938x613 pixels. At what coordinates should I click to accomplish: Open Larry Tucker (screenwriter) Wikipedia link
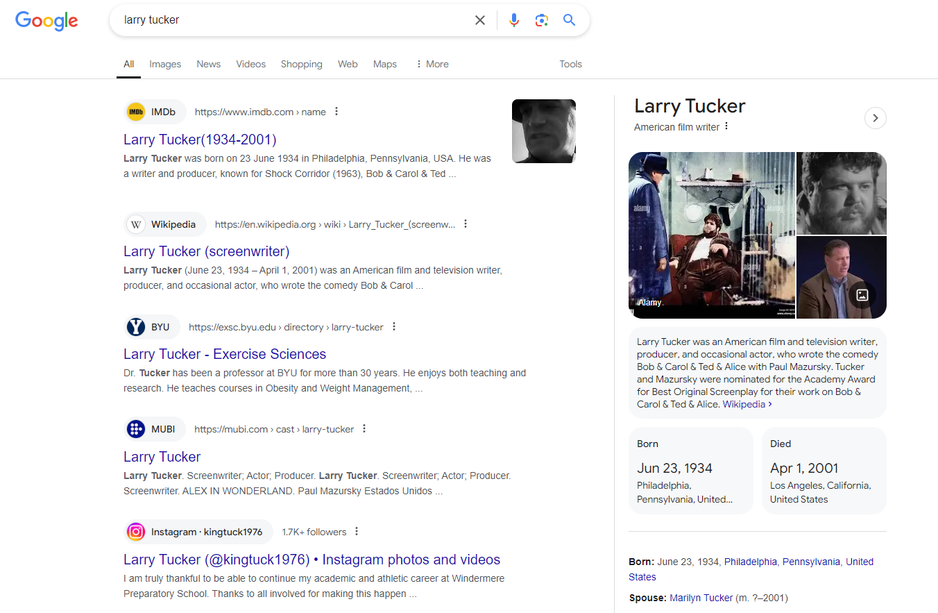click(x=206, y=251)
